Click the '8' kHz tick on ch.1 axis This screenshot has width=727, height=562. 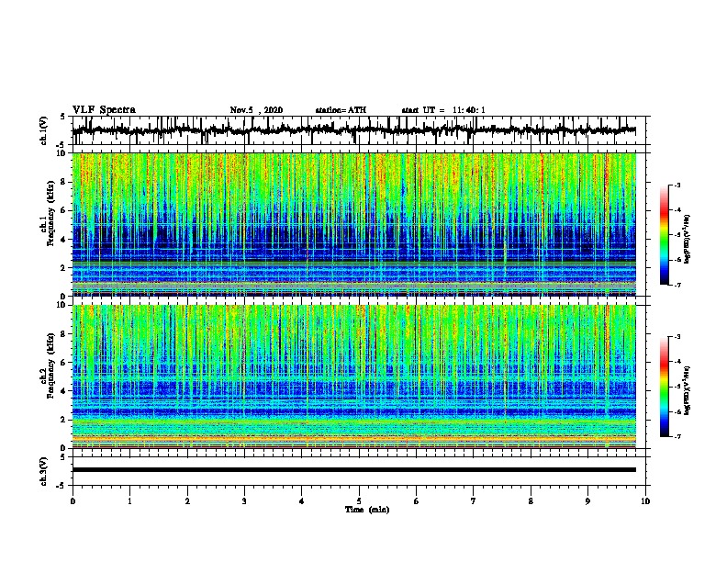[x=64, y=182]
